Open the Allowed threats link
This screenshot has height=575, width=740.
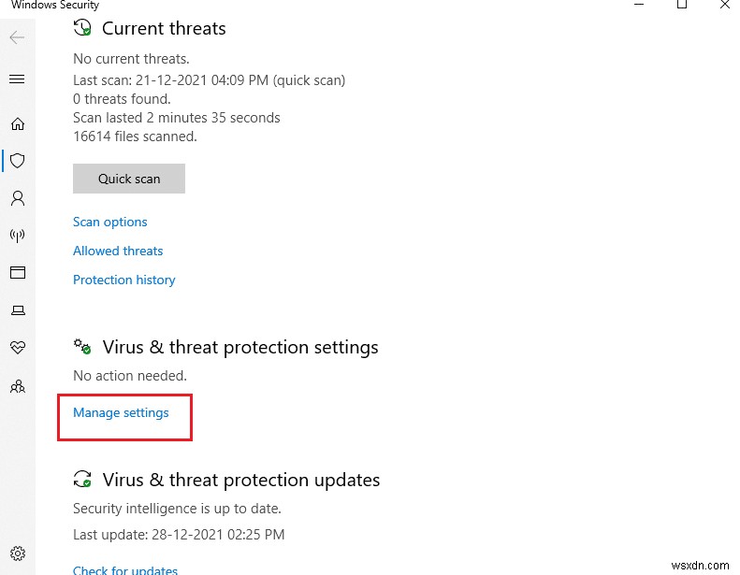coord(118,251)
